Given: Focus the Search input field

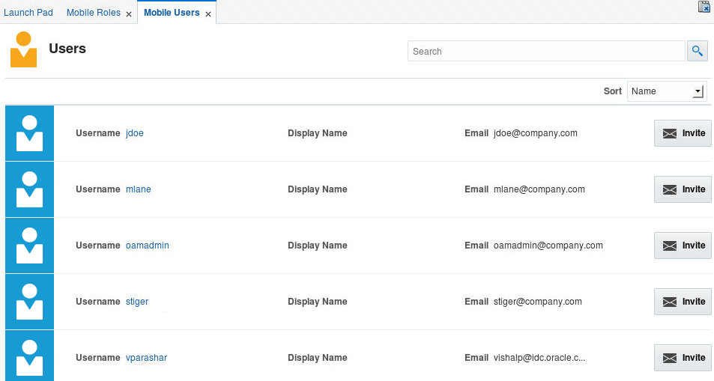Looking at the screenshot, I should pyautogui.click(x=545, y=52).
